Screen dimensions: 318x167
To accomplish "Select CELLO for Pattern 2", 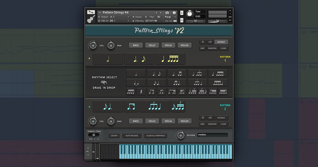I will [x=152, y=121].
